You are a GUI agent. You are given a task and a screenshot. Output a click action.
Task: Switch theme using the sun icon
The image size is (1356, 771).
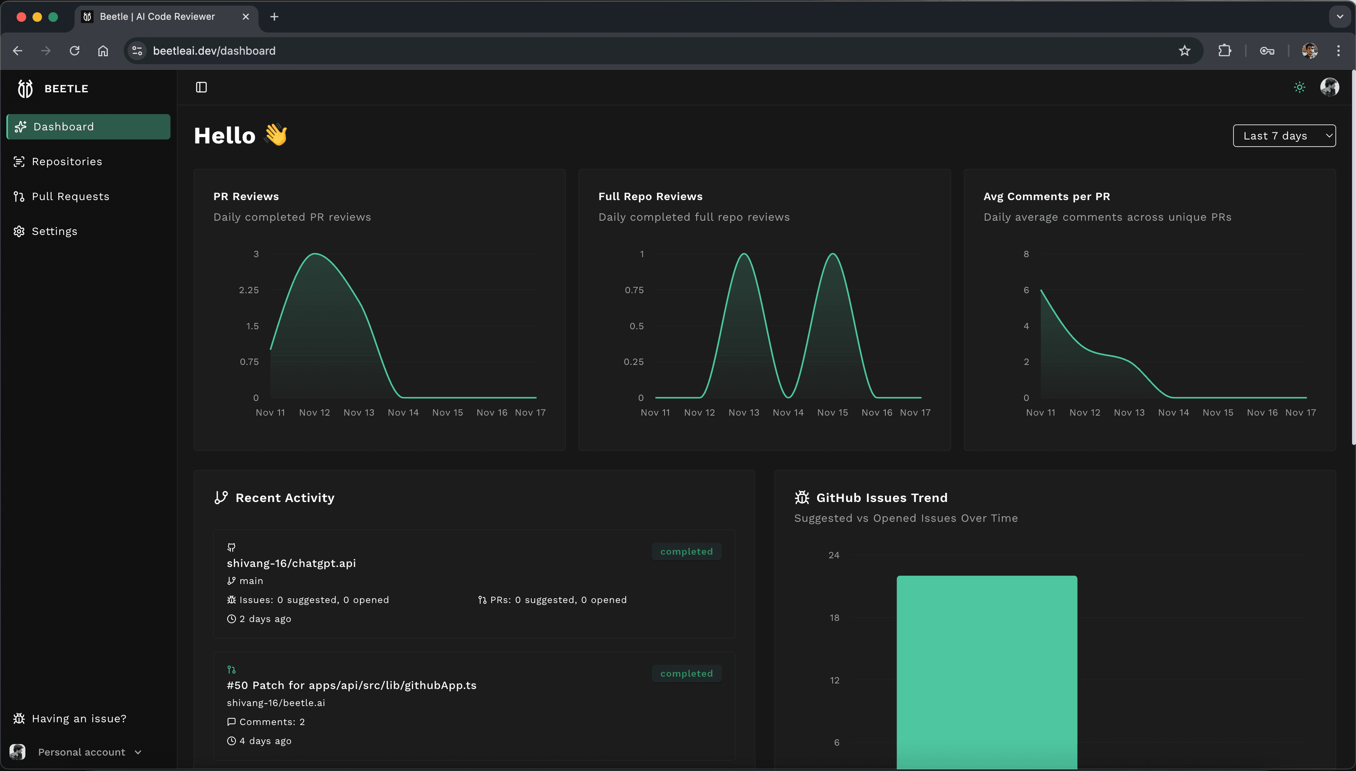pyautogui.click(x=1299, y=88)
